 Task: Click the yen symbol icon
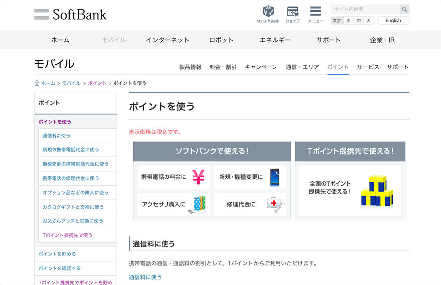pyautogui.click(x=198, y=177)
